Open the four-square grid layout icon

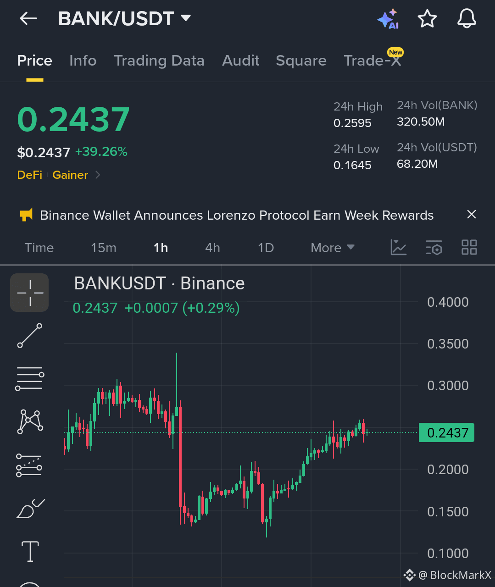coord(469,247)
